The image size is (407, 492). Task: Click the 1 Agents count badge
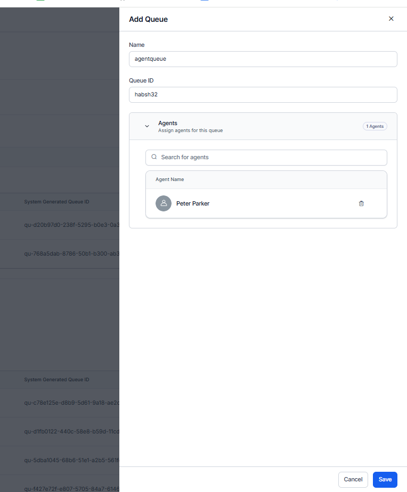pos(375,126)
